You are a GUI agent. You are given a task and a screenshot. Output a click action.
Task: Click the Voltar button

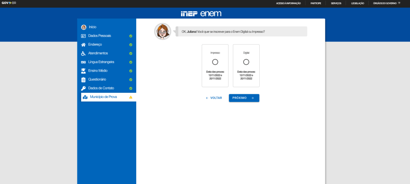click(214, 98)
